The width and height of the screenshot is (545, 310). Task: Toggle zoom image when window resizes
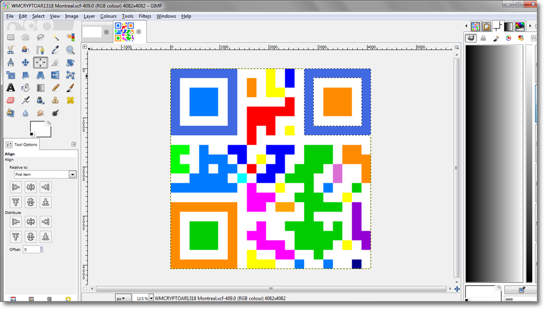point(457,47)
